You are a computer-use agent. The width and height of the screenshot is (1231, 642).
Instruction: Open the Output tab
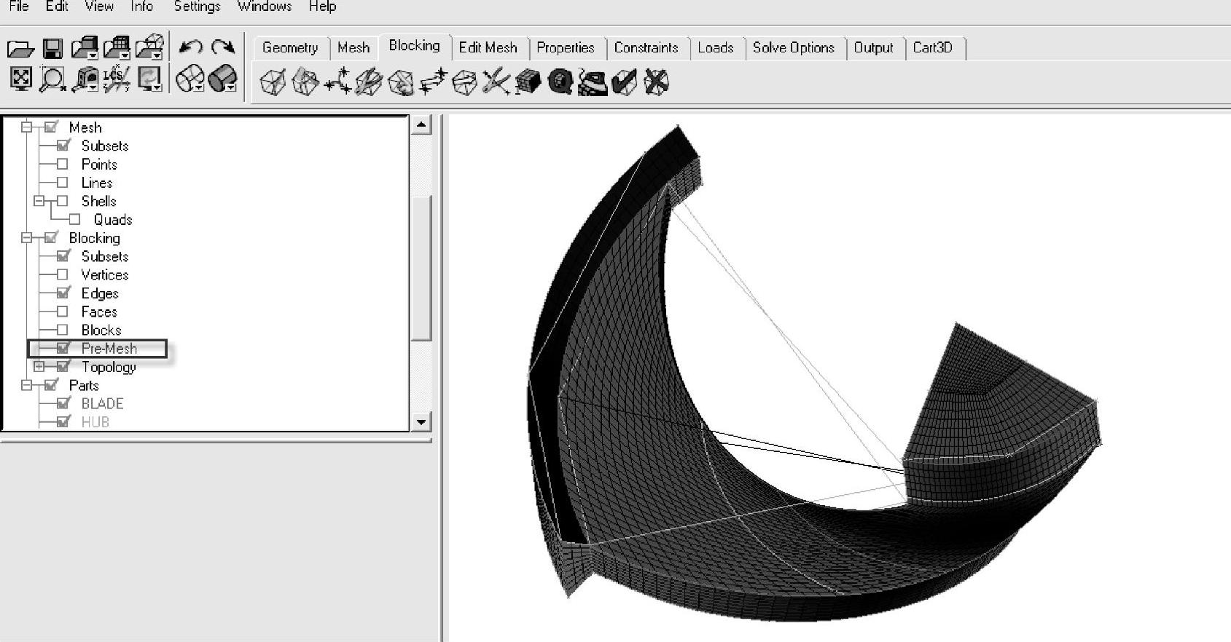click(x=873, y=47)
